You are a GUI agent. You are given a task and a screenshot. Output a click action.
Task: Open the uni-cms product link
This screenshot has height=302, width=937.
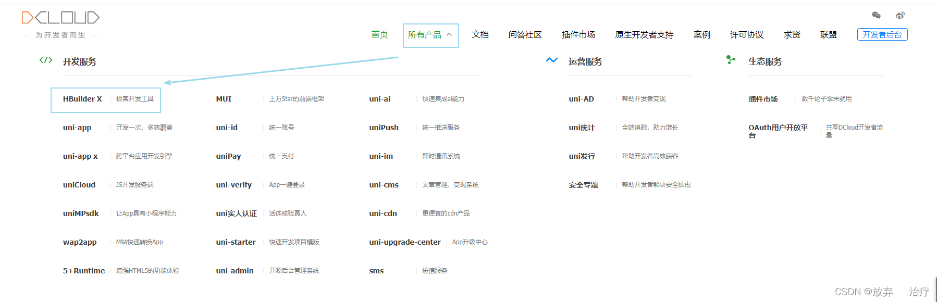[384, 185]
